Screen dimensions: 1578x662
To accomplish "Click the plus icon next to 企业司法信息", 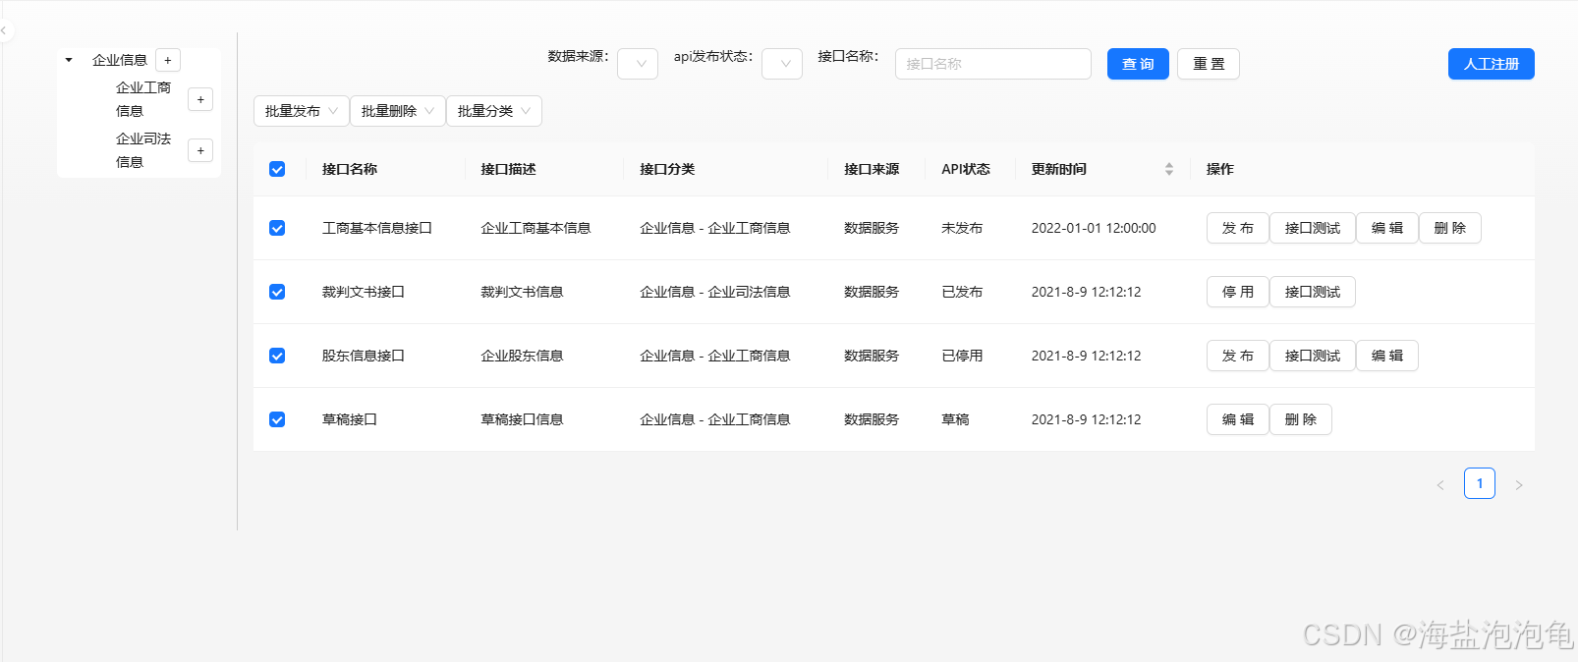I will tap(200, 150).
